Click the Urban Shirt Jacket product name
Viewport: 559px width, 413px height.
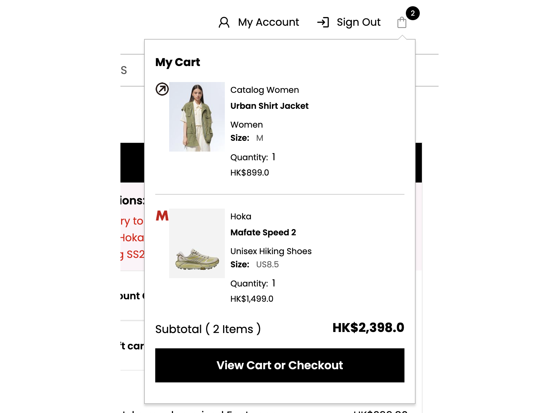coord(269,106)
